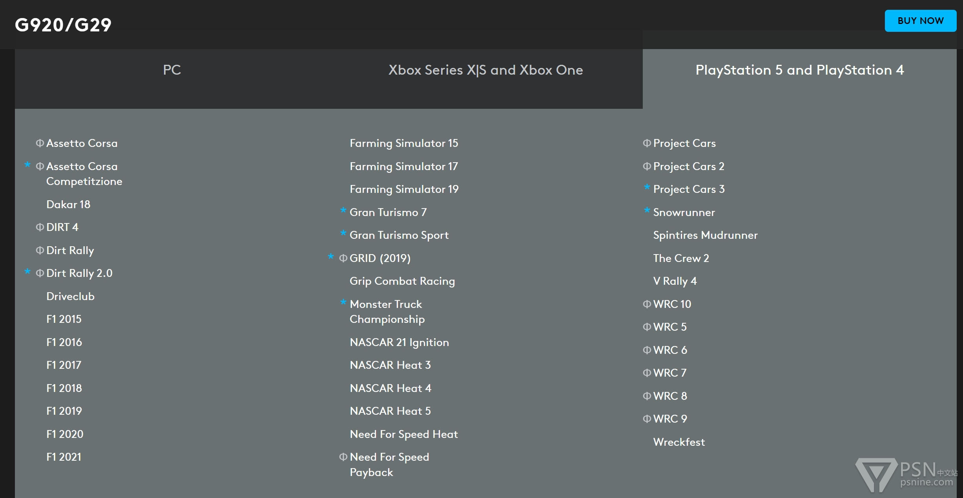Click the WRC 10 title text

point(672,304)
